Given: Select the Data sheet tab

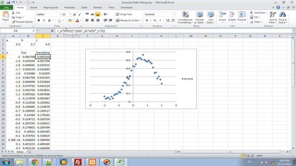Looking at the screenshot, I should tap(20, 152).
